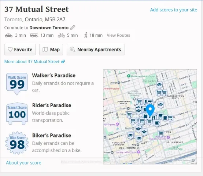Click the Transit Score 100 badge
This screenshot has width=203, height=176.
17,114
